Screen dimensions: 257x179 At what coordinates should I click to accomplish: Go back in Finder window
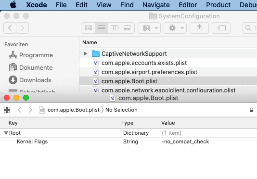tap(10, 28)
